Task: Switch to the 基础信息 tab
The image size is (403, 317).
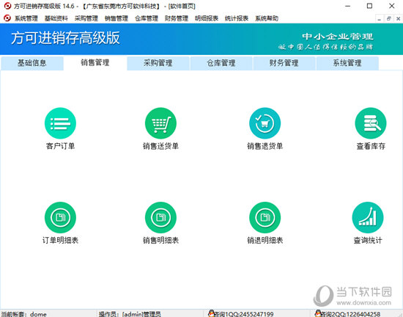Action: (x=32, y=63)
